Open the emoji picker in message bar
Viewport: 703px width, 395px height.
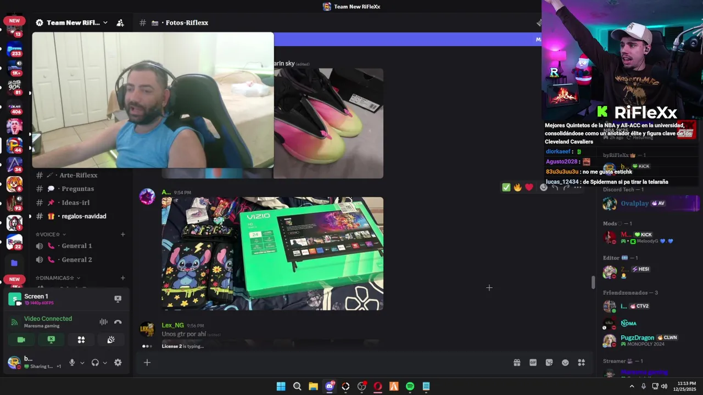click(565, 363)
